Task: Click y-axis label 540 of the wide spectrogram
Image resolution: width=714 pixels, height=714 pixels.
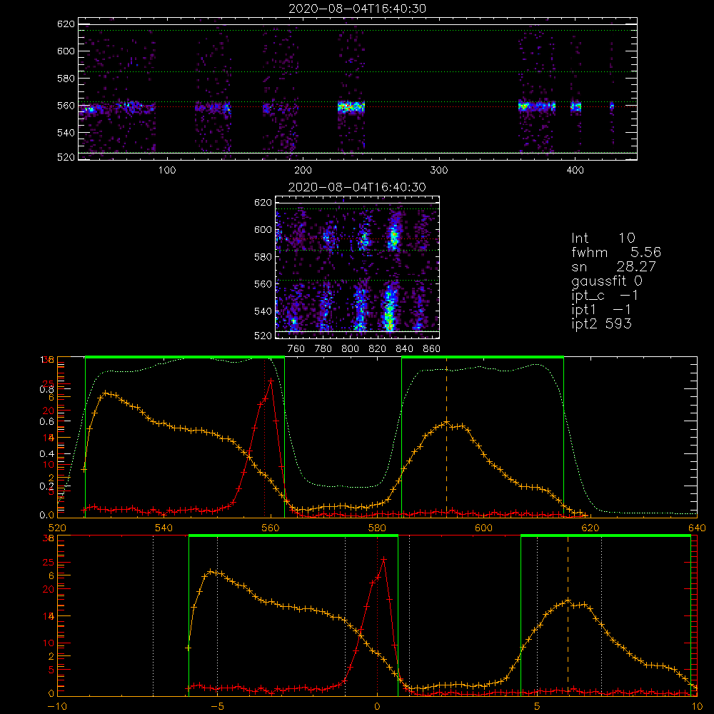Action: pos(66,133)
